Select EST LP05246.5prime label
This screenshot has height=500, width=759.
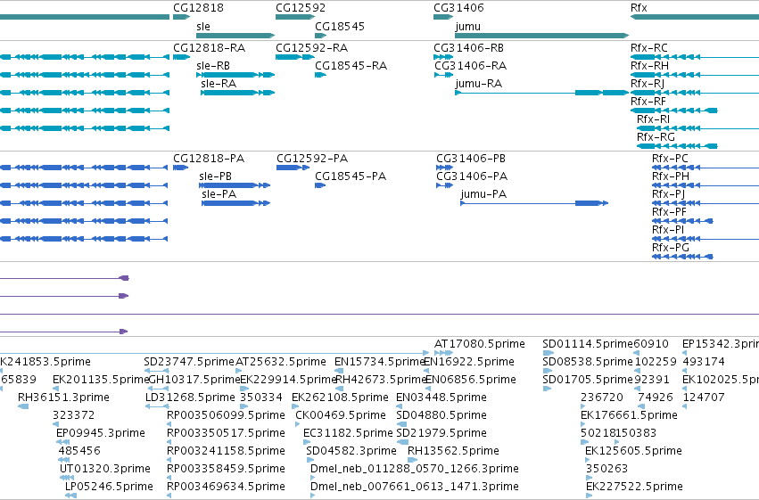coord(109,487)
